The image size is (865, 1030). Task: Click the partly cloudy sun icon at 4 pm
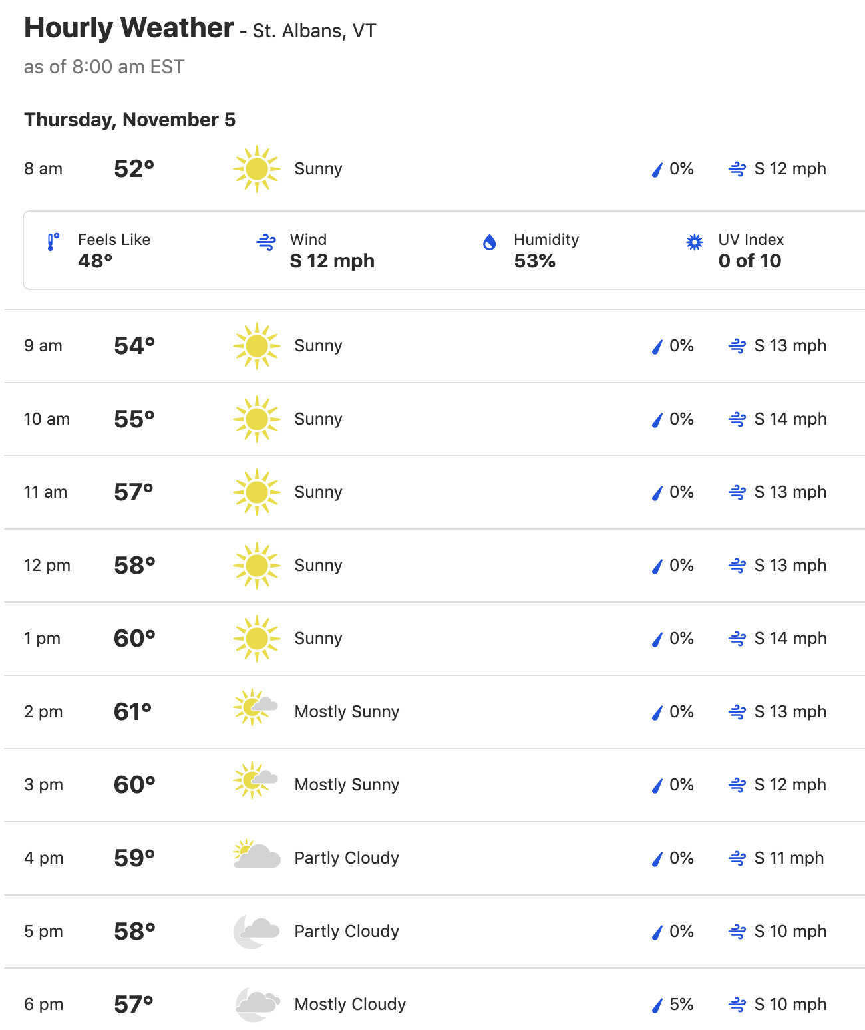pyautogui.click(x=257, y=854)
